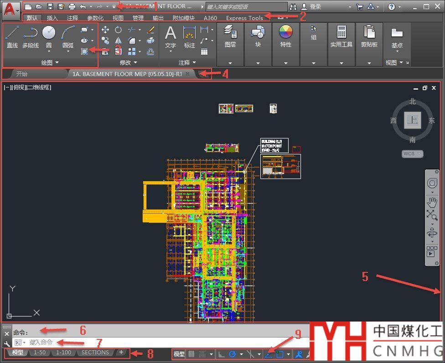Choose the Arc (圆弧) tool
445x363 pixels.
(x=68, y=33)
